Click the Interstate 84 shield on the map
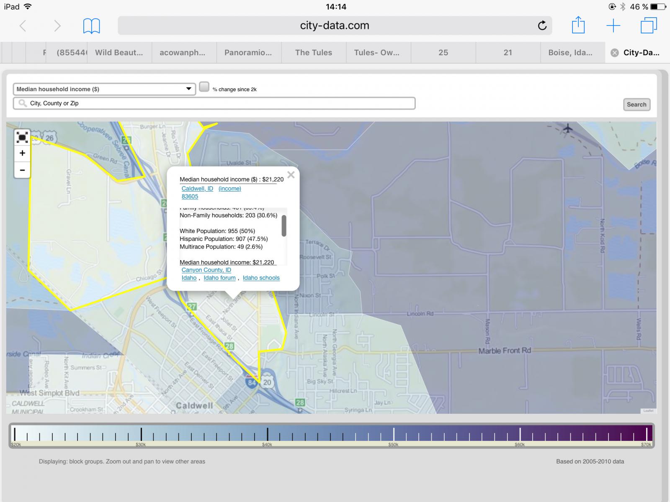 (251, 382)
